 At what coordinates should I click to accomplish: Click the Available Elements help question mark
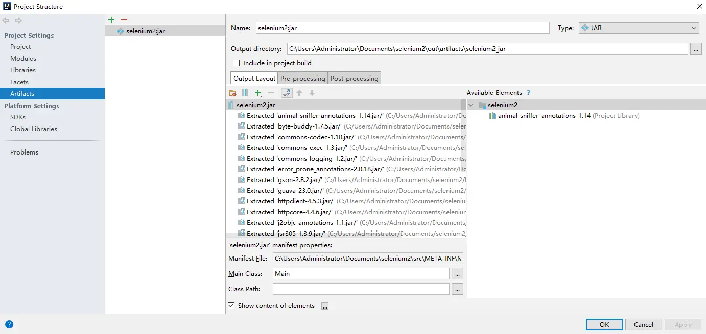coord(528,93)
